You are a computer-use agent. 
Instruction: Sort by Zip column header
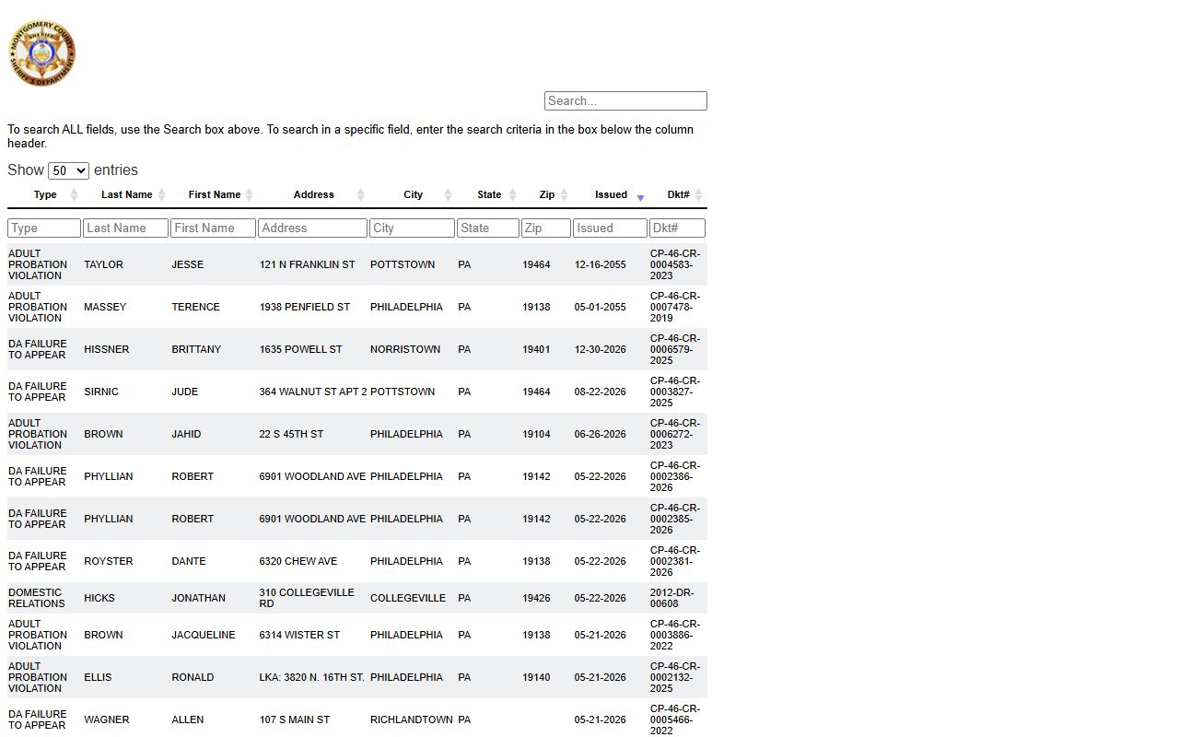(x=547, y=194)
